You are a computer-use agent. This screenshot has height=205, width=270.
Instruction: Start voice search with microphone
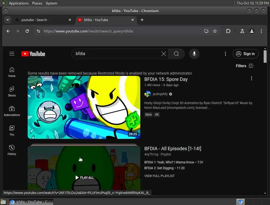194,54
